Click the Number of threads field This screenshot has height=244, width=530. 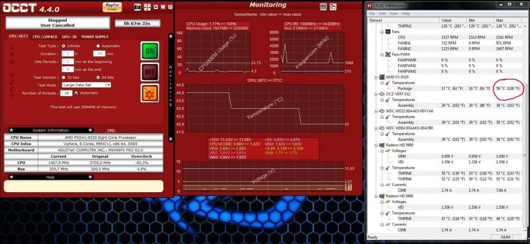tap(66, 93)
